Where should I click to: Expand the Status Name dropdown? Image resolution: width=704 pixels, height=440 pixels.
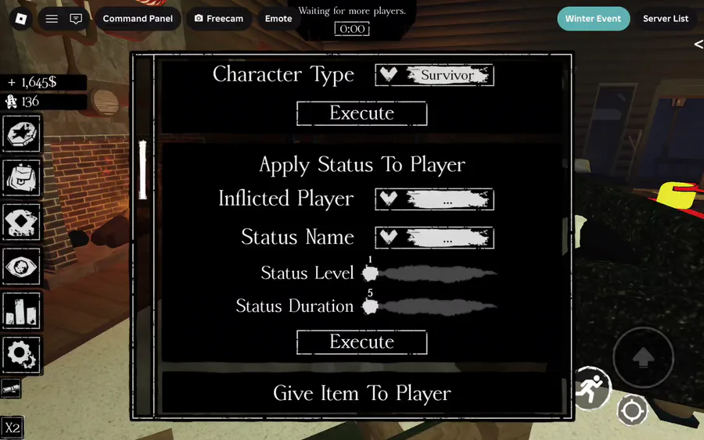tap(434, 238)
